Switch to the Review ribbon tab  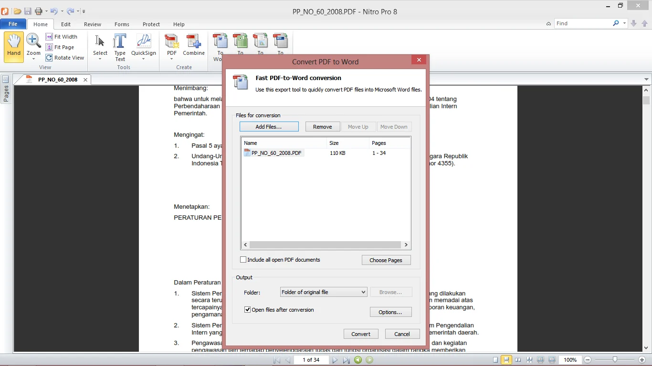[93, 24]
